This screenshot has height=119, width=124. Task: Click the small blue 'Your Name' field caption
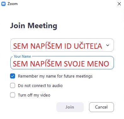click(22, 56)
